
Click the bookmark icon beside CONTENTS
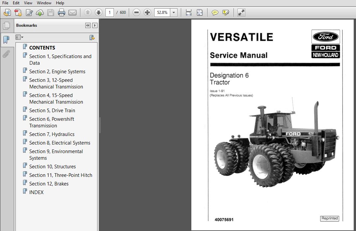(x=25, y=47)
